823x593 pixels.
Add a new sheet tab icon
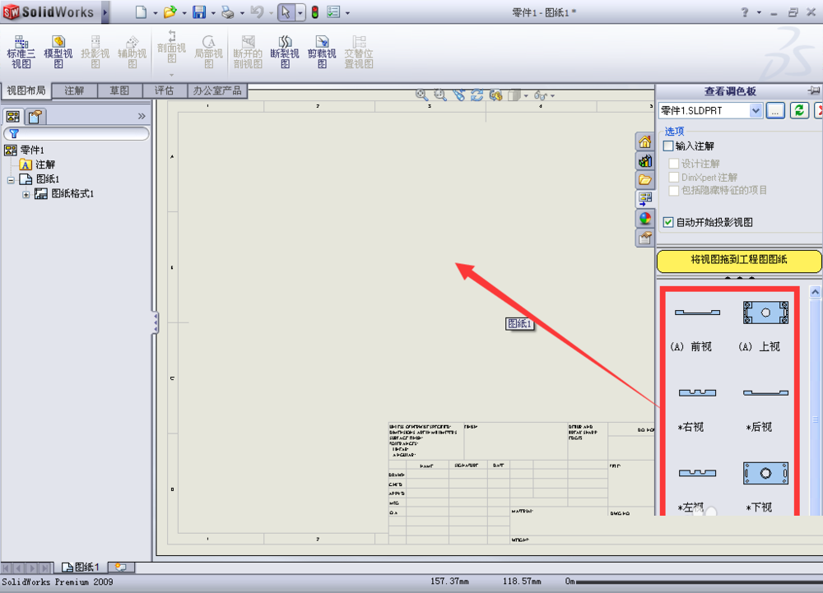click(x=121, y=568)
